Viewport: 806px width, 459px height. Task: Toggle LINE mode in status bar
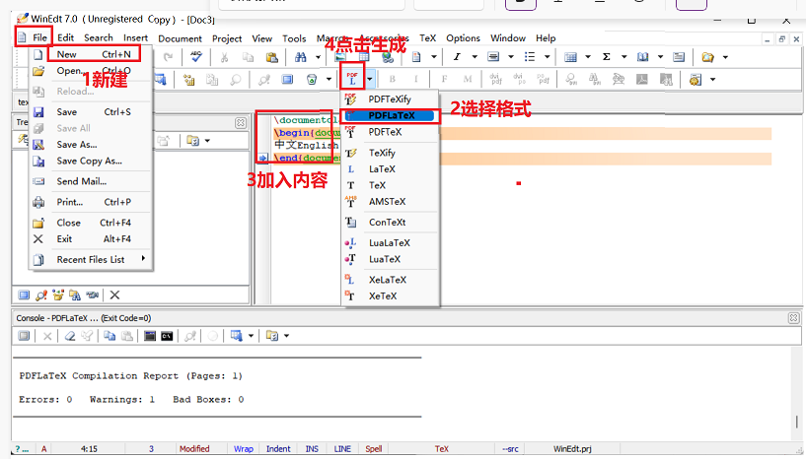(342, 449)
